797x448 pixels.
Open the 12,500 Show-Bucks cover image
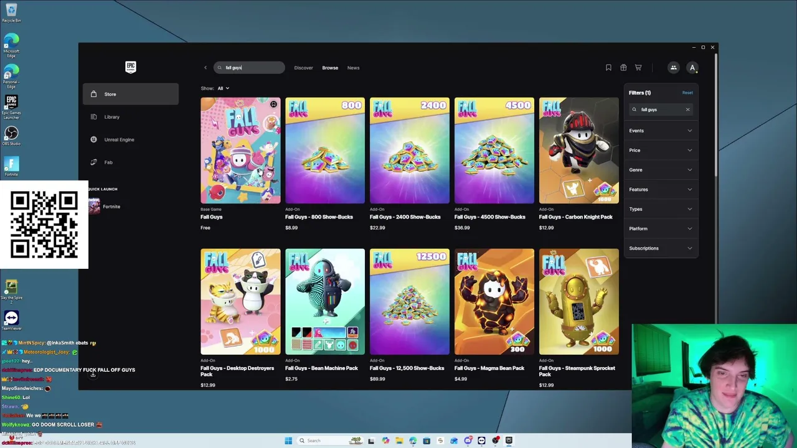410,302
